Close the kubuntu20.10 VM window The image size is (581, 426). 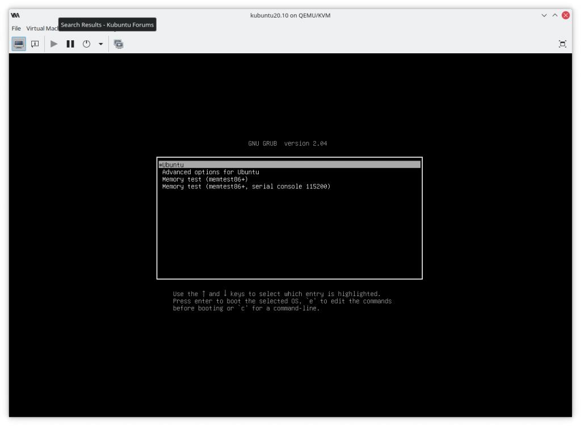click(565, 15)
